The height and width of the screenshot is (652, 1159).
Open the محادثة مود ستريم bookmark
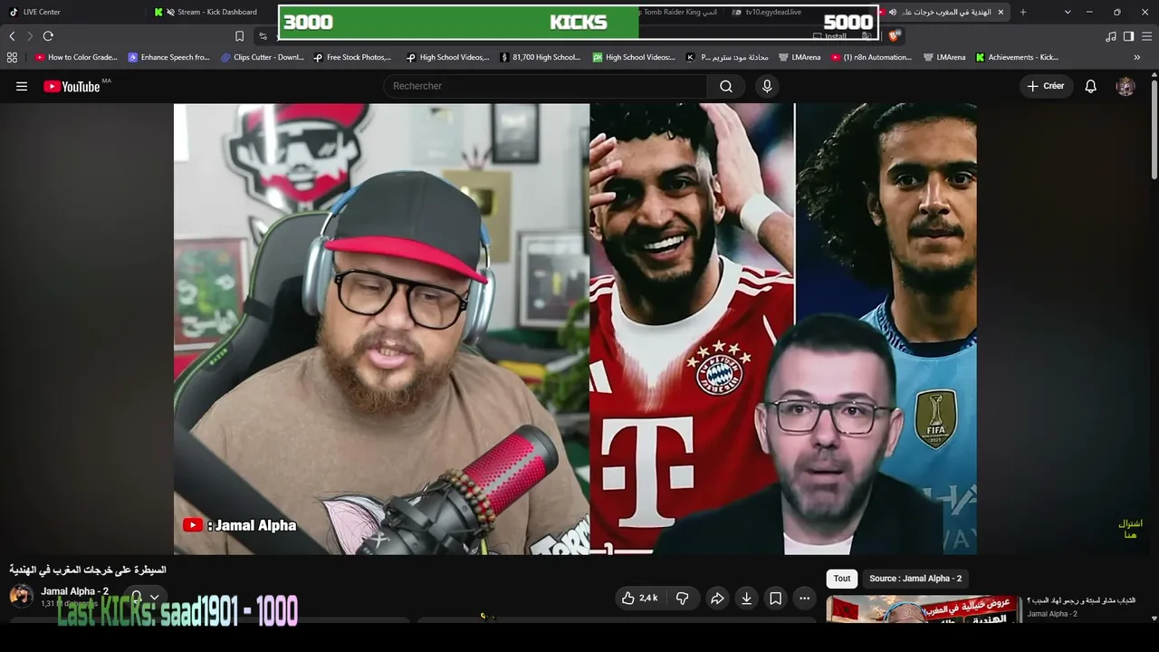pos(727,57)
